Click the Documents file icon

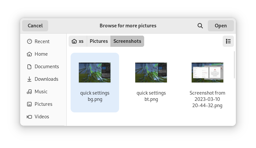point(29,67)
